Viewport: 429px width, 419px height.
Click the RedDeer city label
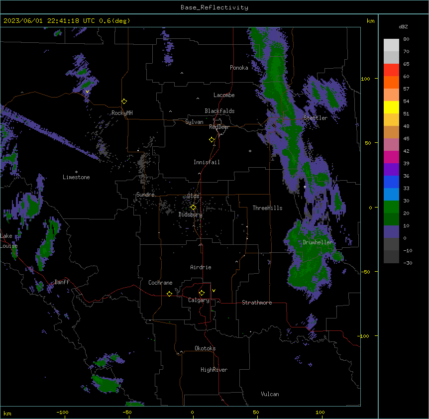pos(219,127)
